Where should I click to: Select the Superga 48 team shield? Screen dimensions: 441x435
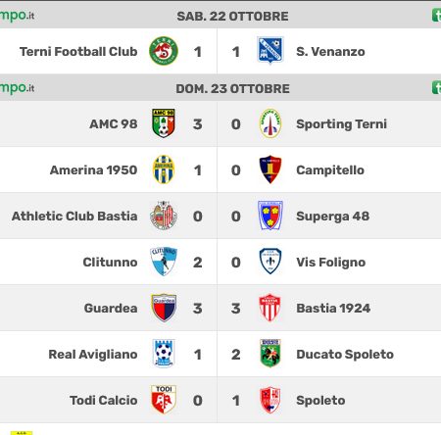coord(270,216)
